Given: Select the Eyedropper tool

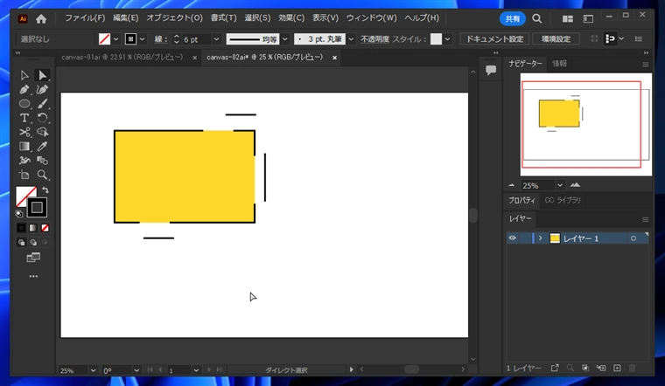Looking at the screenshot, I should [42, 147].
